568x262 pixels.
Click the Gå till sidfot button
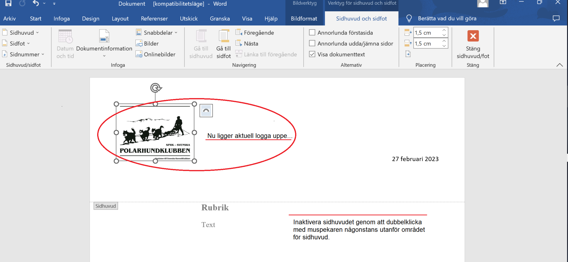coord(224,44)
